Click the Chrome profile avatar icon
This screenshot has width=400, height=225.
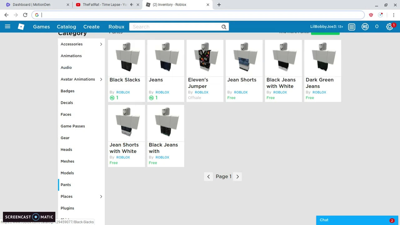380,15
